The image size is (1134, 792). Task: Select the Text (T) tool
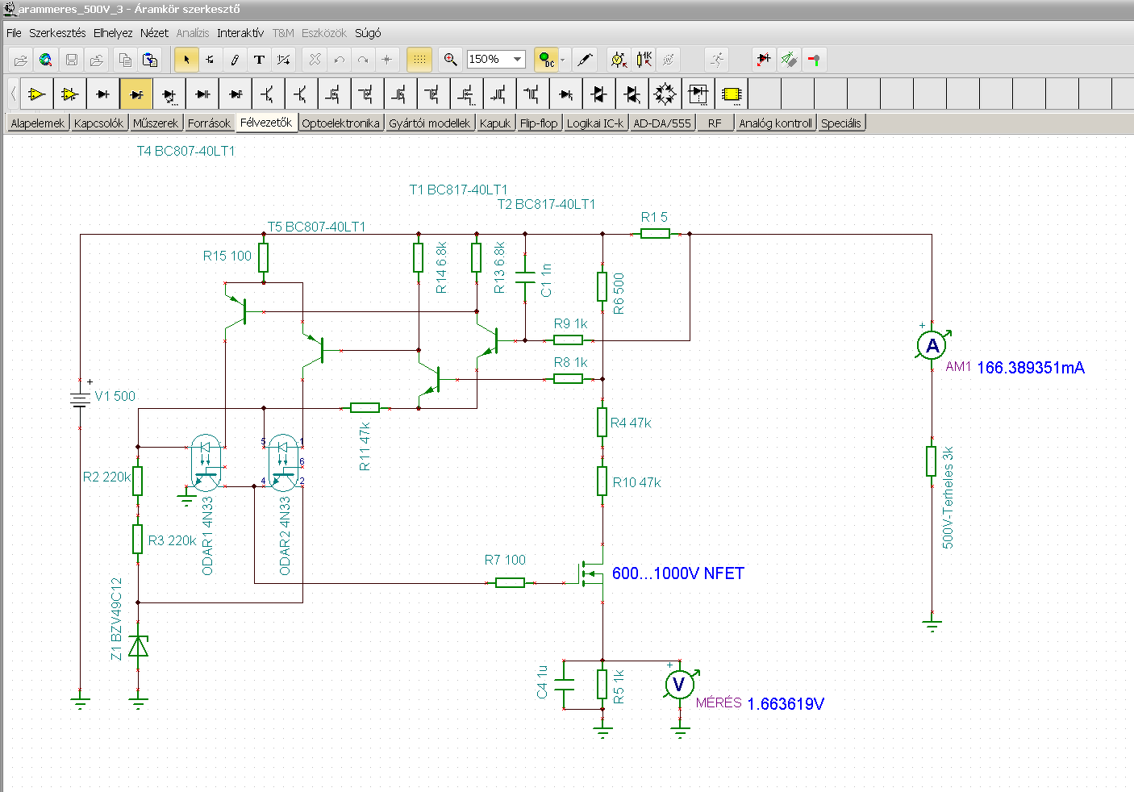click(x=259, y=60)
